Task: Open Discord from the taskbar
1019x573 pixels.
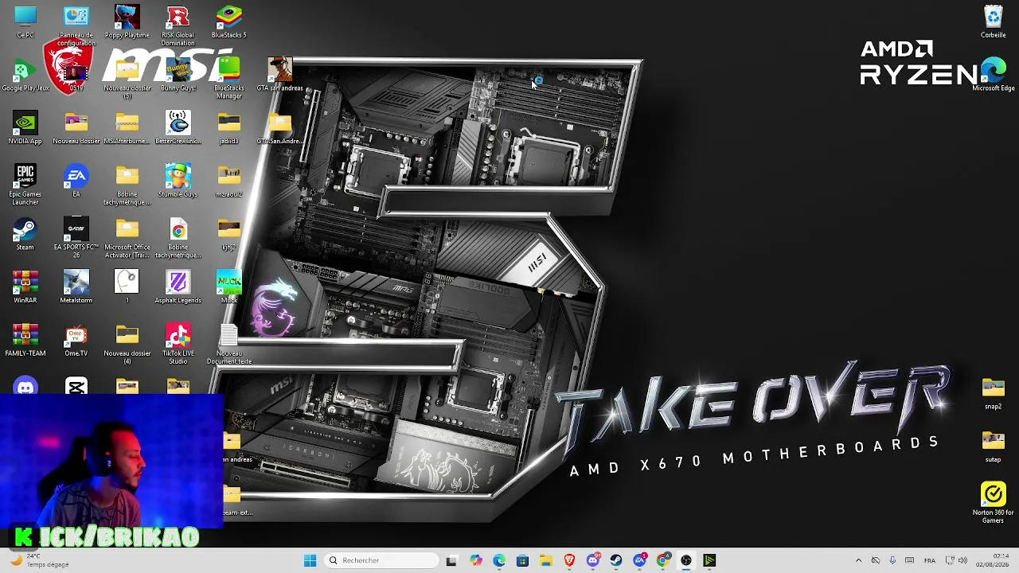Action: [x=592, y=560]
